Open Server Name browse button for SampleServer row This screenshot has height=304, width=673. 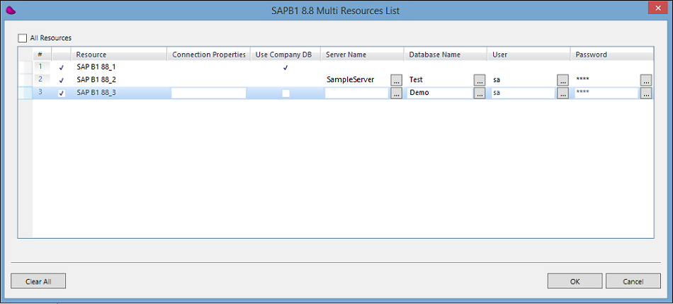(396, 80)
